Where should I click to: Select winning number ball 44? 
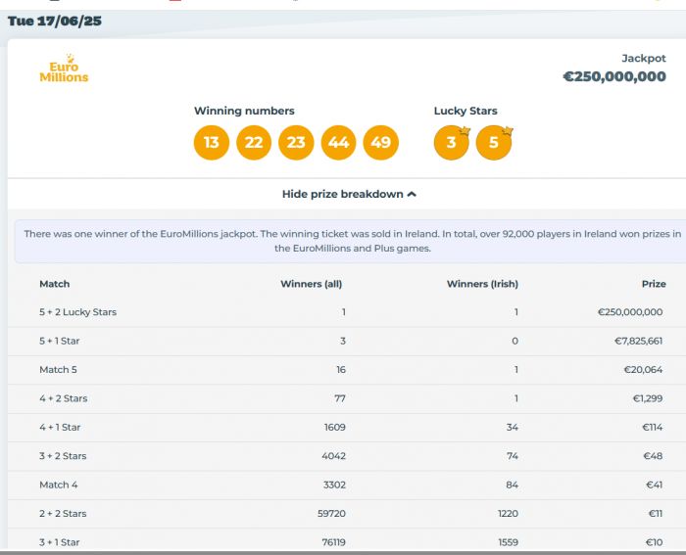click(x=338, y=143)
